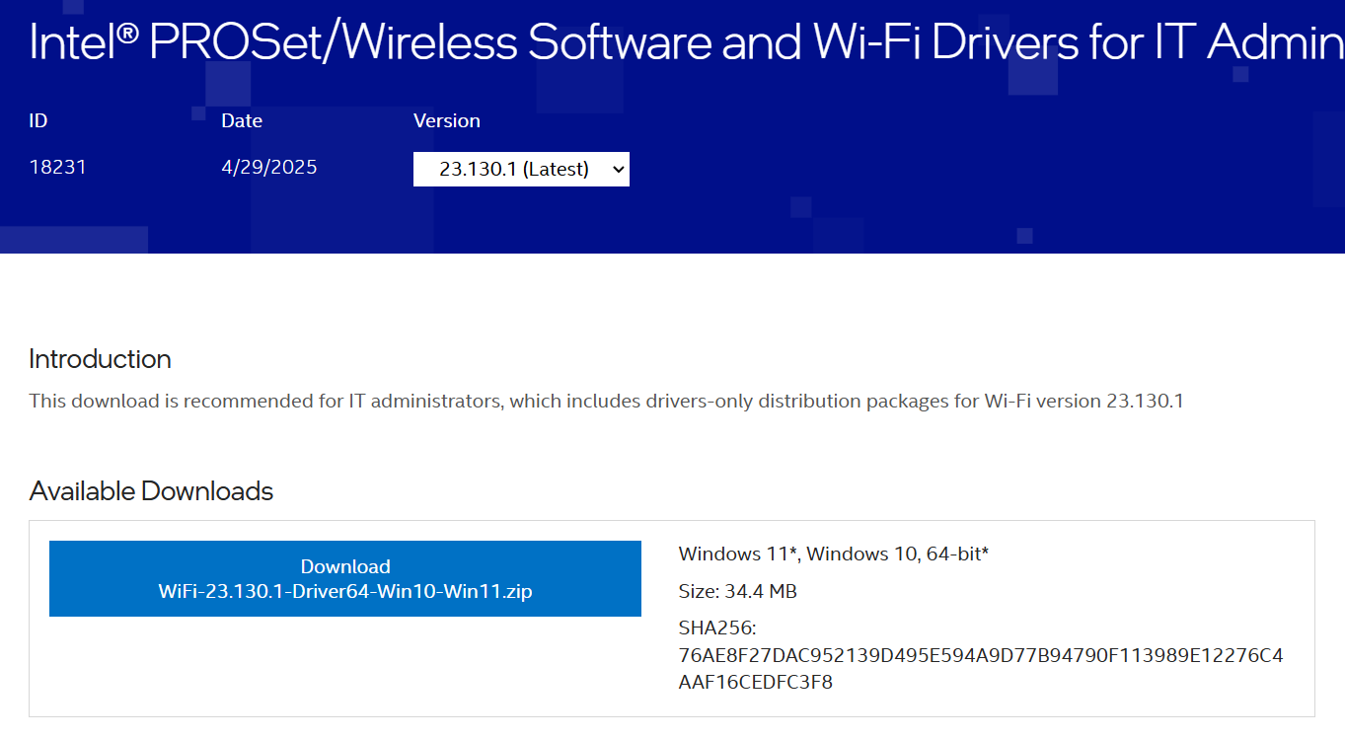Click the Version label
Screen dimensions: 1345x739
click(447, 120)
